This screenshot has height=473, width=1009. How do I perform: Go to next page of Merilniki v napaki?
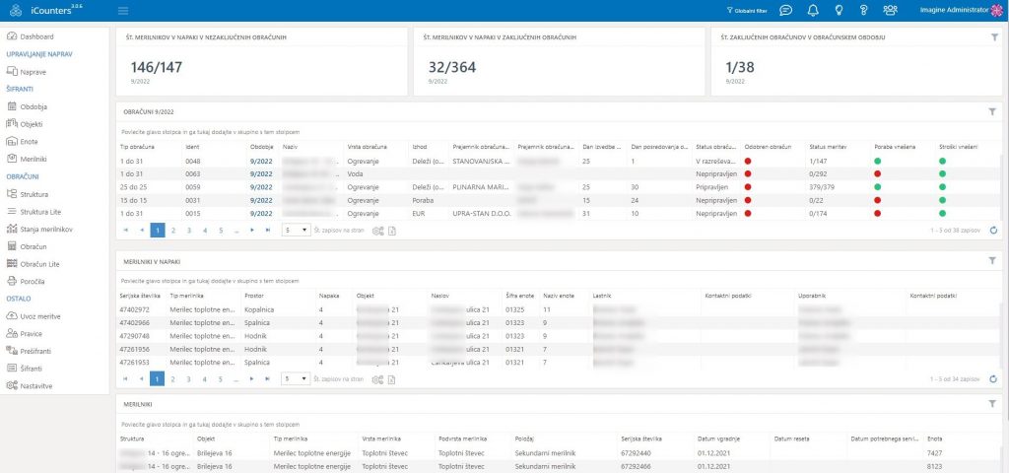click(x=252, y=379)
